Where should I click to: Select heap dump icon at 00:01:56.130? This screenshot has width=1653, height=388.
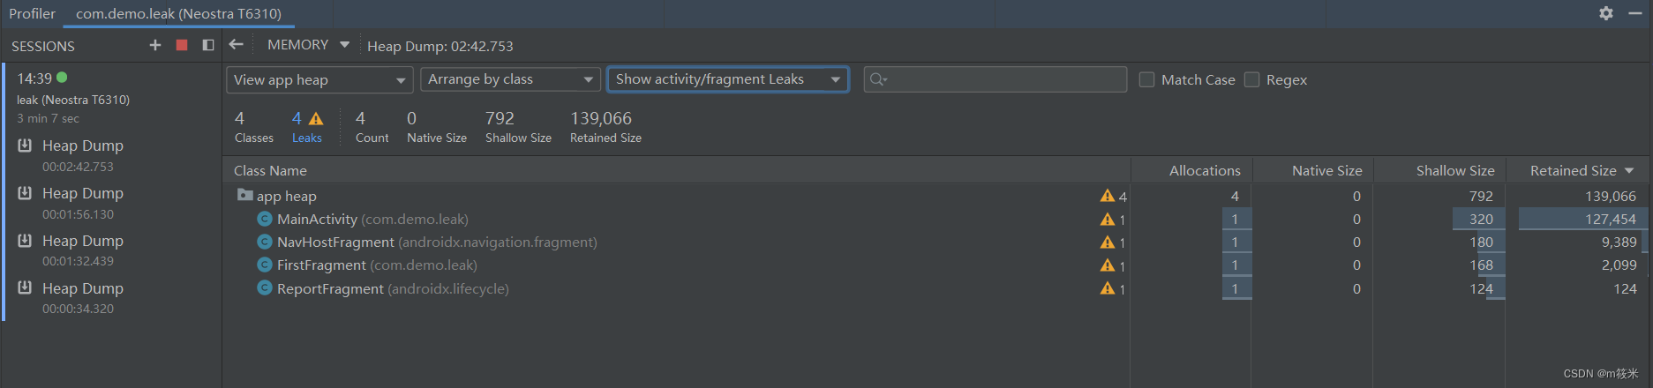click(x=25, y=193)
